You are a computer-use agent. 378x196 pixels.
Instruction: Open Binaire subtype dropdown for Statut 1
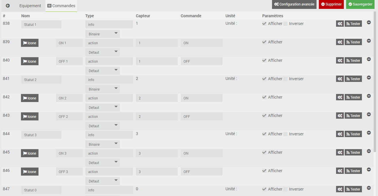pos(102,34)
